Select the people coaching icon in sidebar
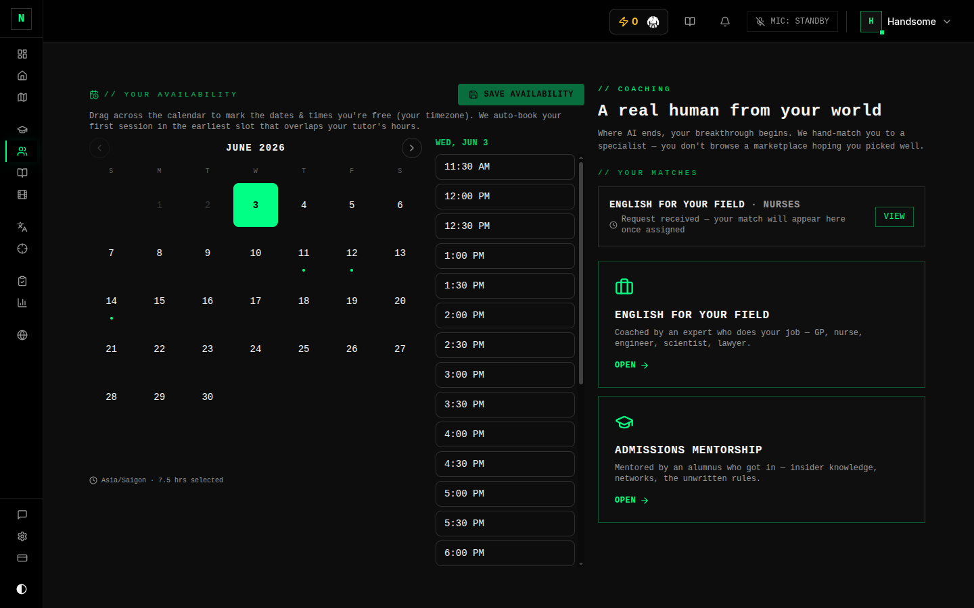 tap(22, 151)
